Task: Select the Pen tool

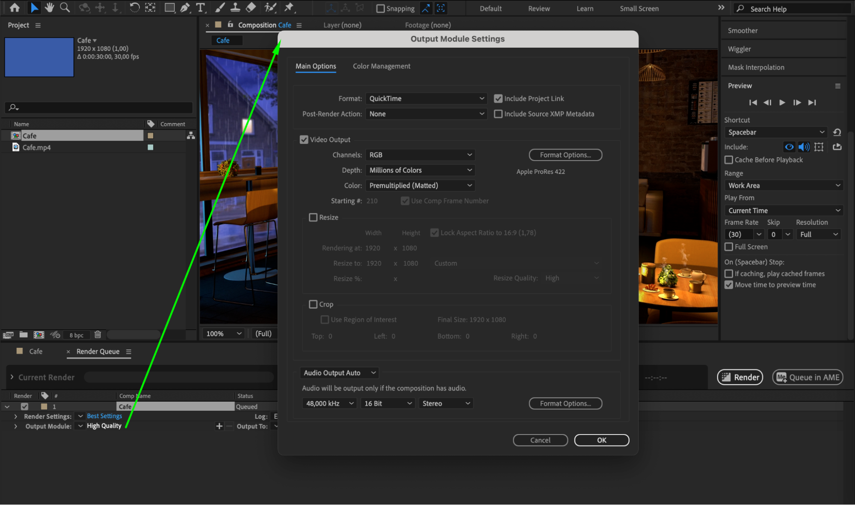Action: [185, 7]
